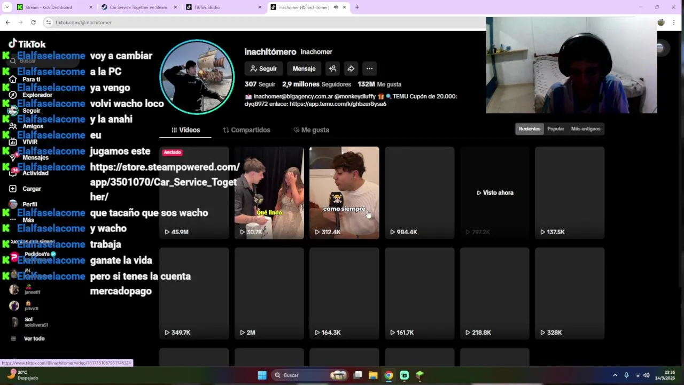Open Perfil in TikTok sidebar
This screenshot has height=385, width=684.
pyautogui.click(x=24, y=204)
